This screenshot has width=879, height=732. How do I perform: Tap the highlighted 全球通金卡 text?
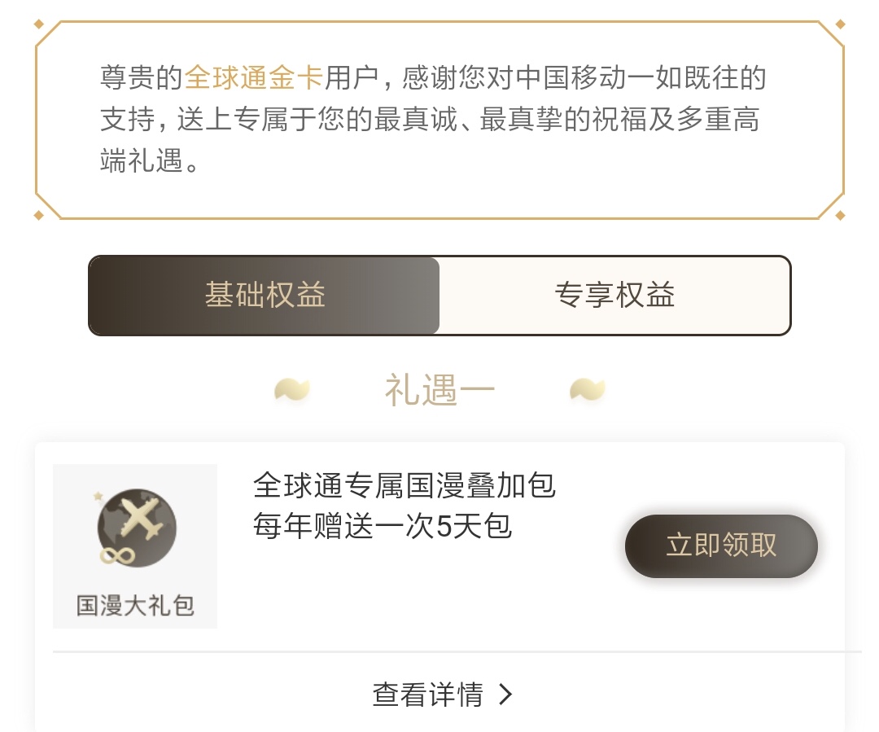254,78
